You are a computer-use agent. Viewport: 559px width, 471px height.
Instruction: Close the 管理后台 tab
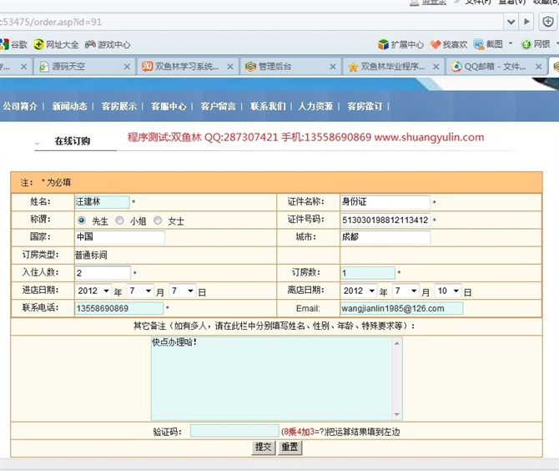[x=333, y=67]
